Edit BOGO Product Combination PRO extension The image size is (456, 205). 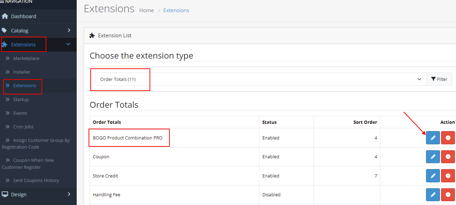[x=433, y=138]
